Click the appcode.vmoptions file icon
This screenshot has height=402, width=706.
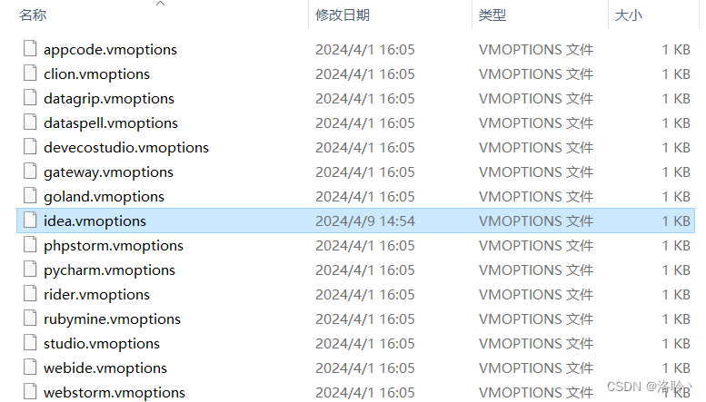point(30,48)
